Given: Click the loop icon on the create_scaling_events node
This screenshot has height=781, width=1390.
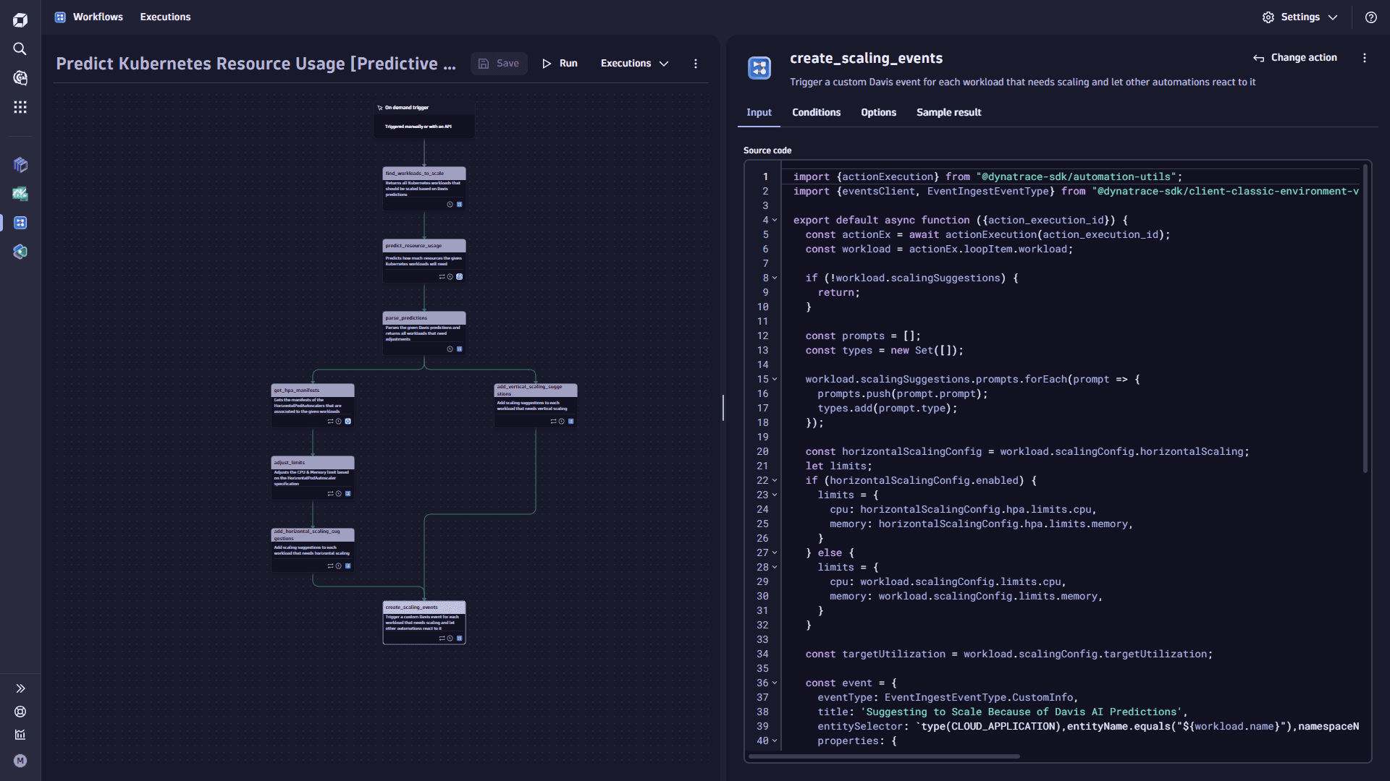Looking at the screenshot, I should pyautogui.click(x=442, y=639).
